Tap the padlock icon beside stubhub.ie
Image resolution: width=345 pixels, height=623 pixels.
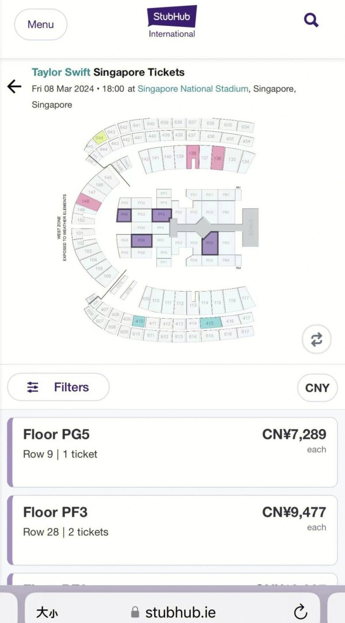[136, 611]
